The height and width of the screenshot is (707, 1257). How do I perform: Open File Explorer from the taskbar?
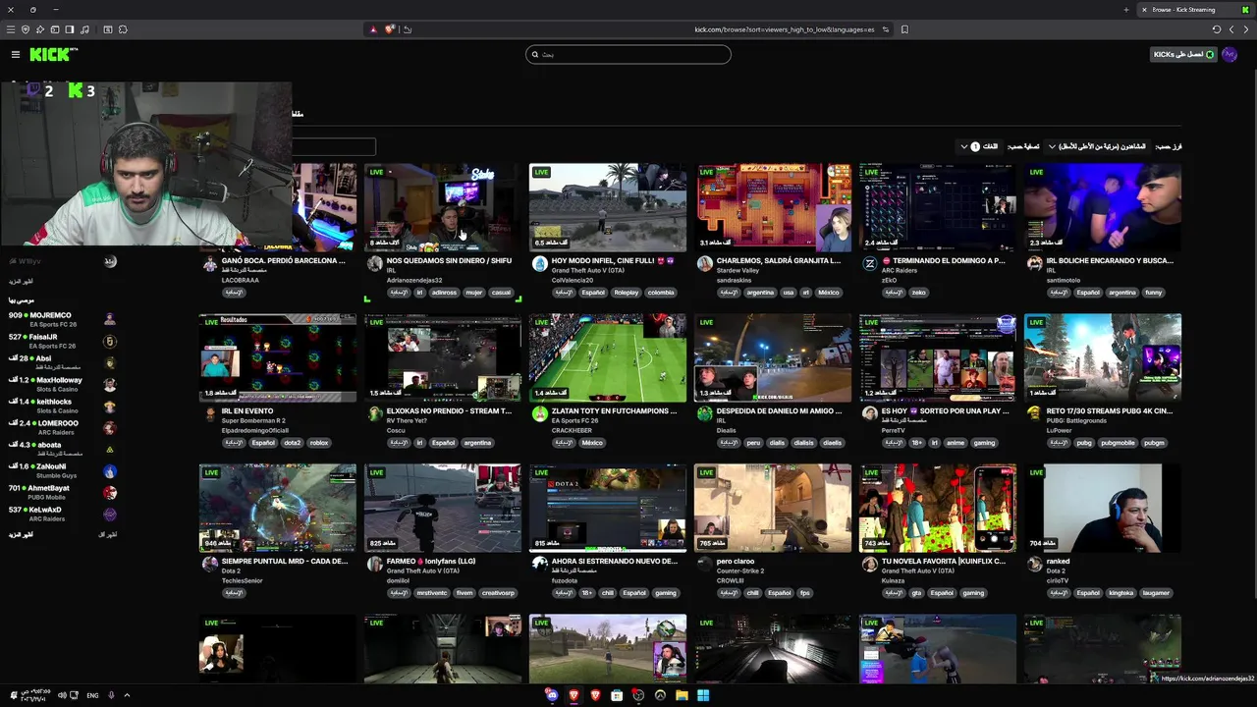point(682,695)
